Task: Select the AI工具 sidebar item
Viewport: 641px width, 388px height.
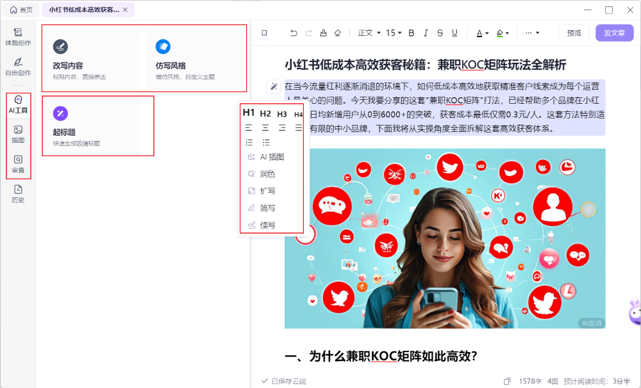Action: [x=18, y=104]
